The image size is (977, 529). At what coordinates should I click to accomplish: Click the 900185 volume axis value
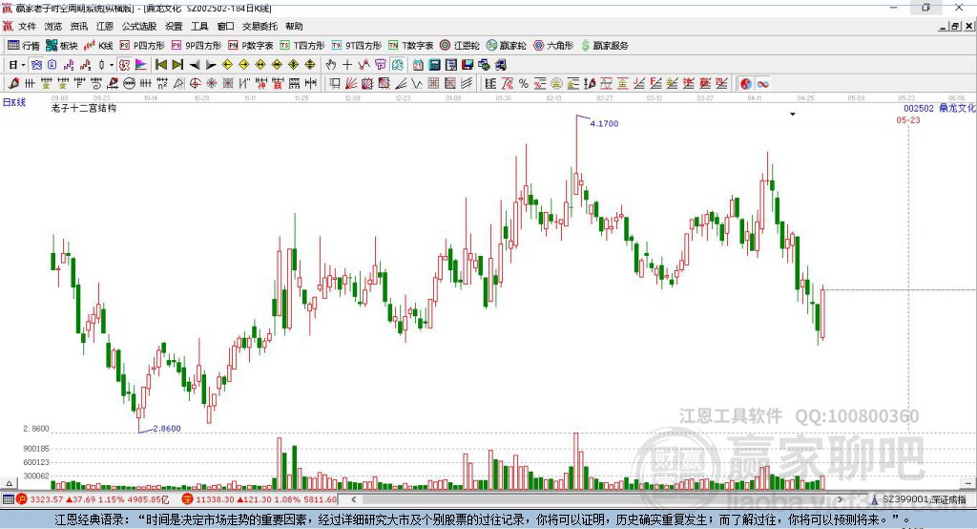coord(36,449)
